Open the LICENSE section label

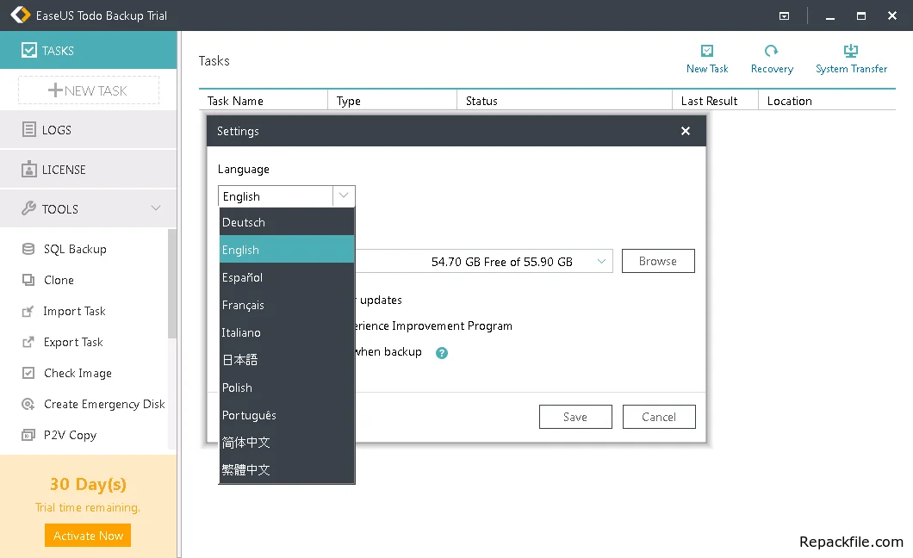coord(64,170)
